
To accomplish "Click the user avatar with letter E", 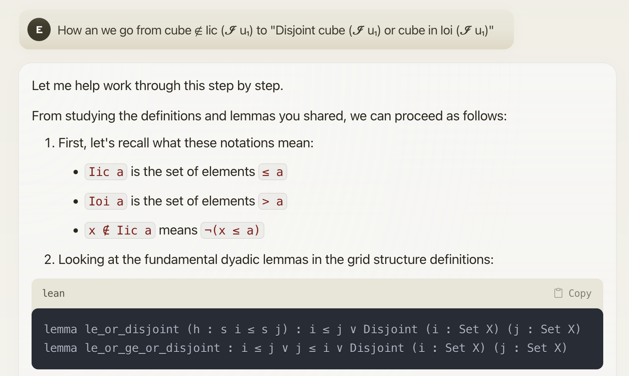I will [39, 30].
